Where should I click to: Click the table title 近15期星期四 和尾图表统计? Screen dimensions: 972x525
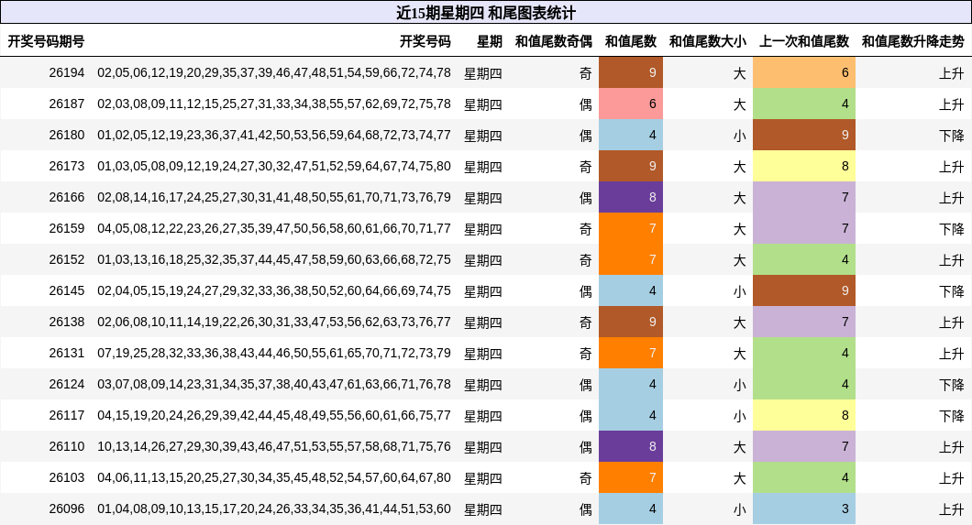point(486,13)
